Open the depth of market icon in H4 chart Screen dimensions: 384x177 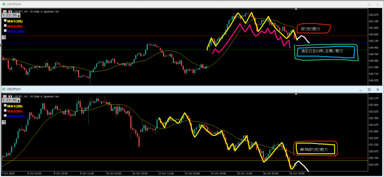point(10,11)
